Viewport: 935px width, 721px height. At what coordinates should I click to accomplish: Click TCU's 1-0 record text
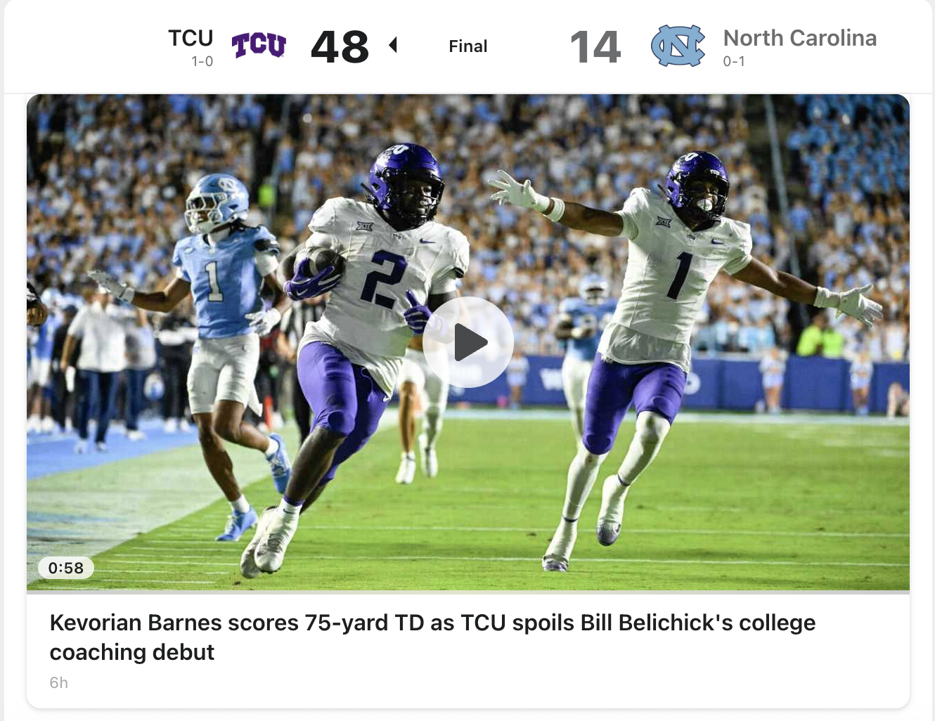pos(202,62)
